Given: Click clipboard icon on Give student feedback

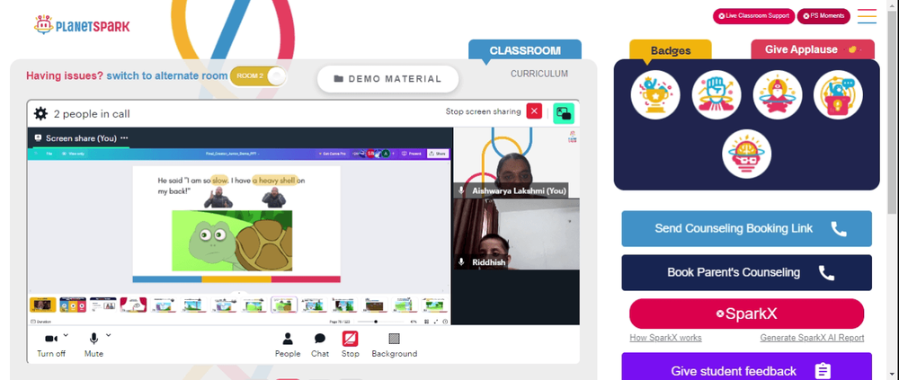Looking at the screenshot, I should pos(823,370).
